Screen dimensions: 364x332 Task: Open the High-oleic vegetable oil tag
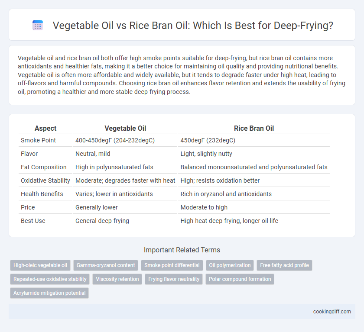[40, 265]
